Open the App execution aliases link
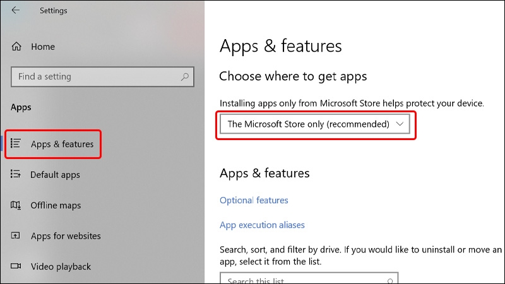Image resolution: width=505 pixels, height=284 pixels. 262,225
